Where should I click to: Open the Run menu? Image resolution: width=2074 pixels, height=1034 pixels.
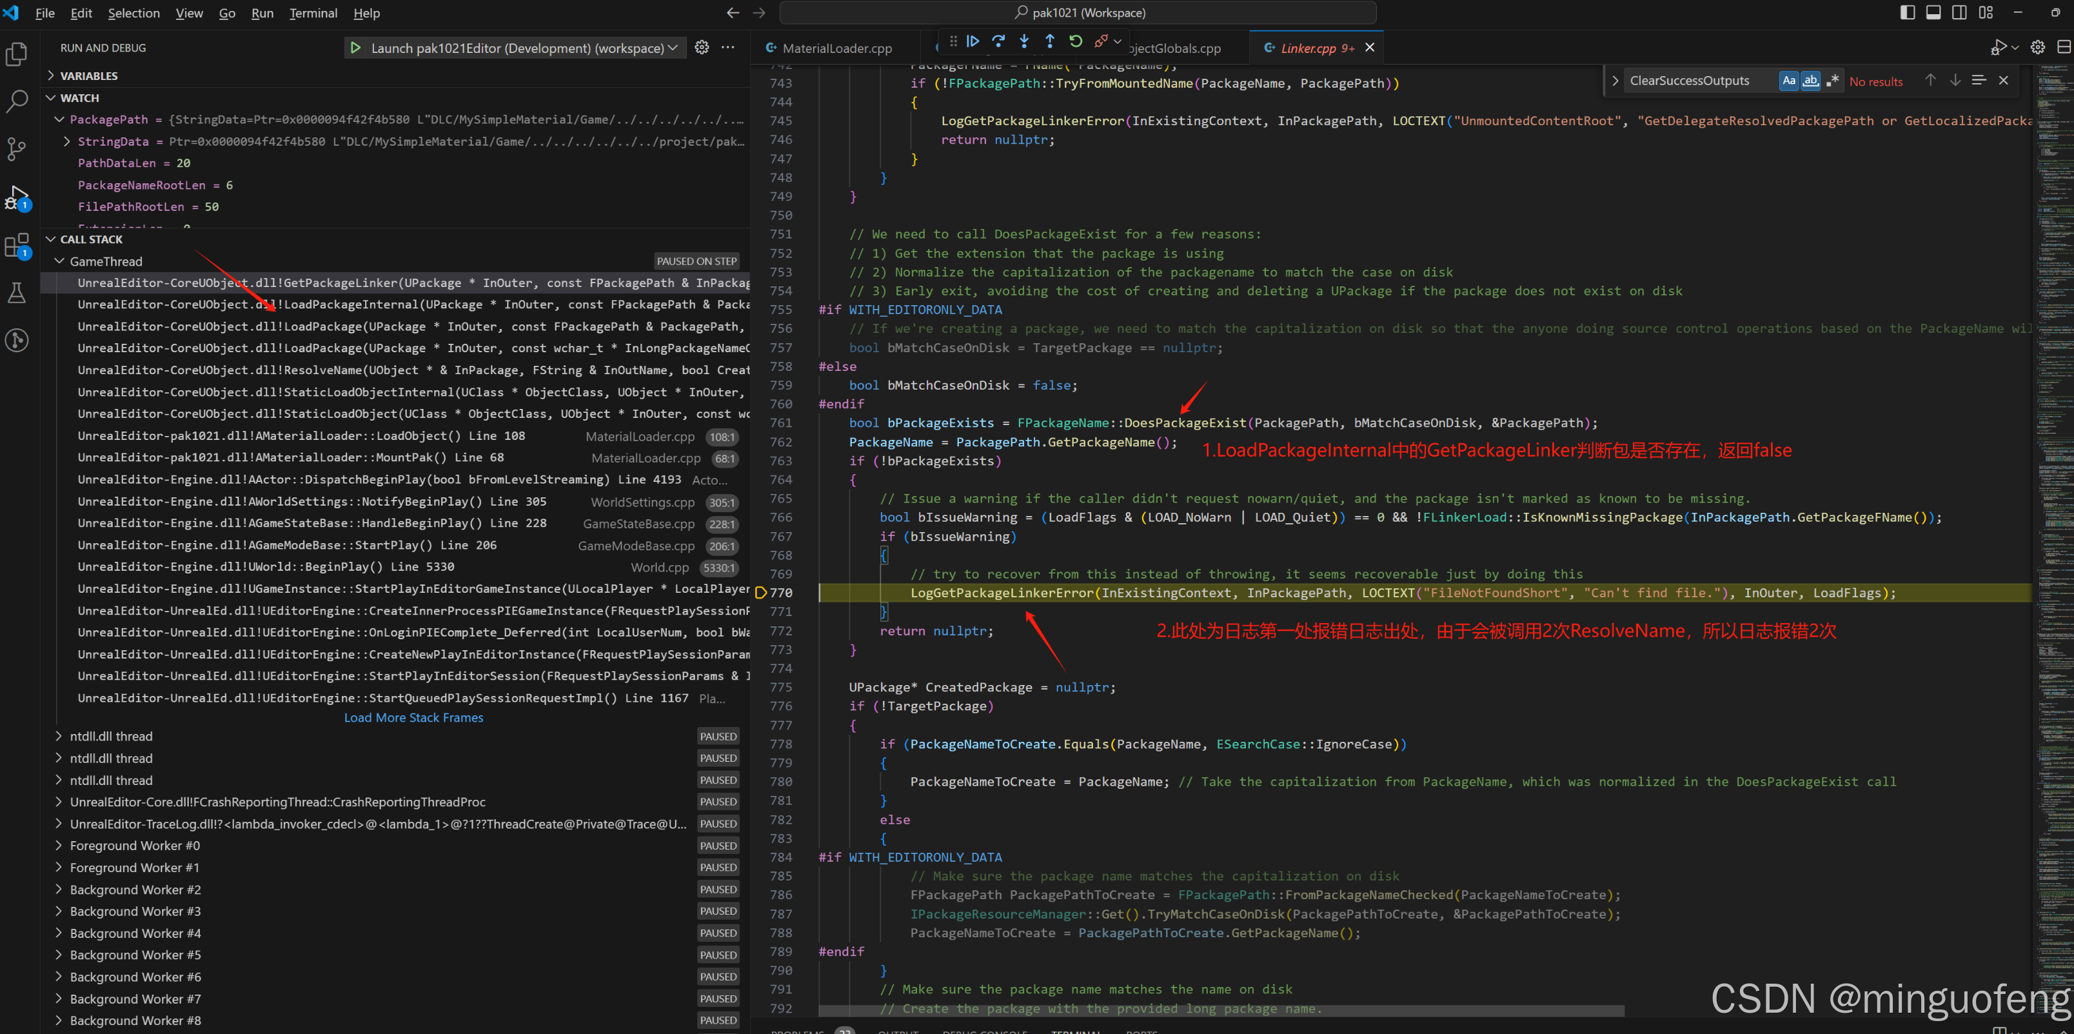(262, 13)
